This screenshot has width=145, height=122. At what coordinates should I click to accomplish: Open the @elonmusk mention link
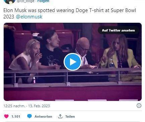(x=29, y=17)
